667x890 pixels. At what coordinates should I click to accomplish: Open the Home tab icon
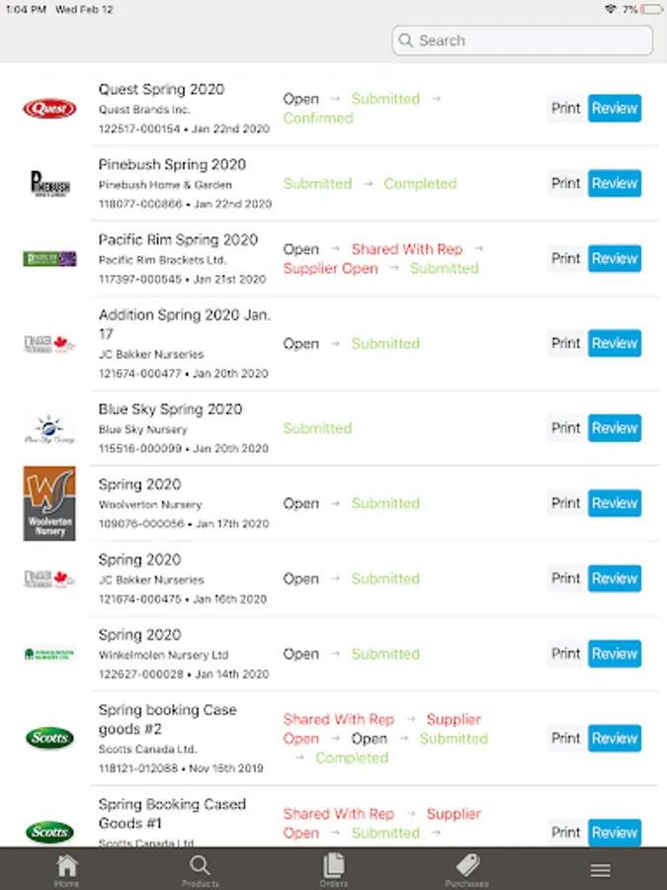click(x=66, y=865)
